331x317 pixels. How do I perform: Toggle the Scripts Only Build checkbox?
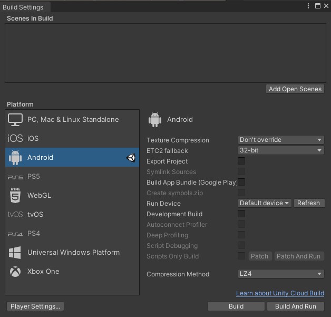[x=241, y=256]
